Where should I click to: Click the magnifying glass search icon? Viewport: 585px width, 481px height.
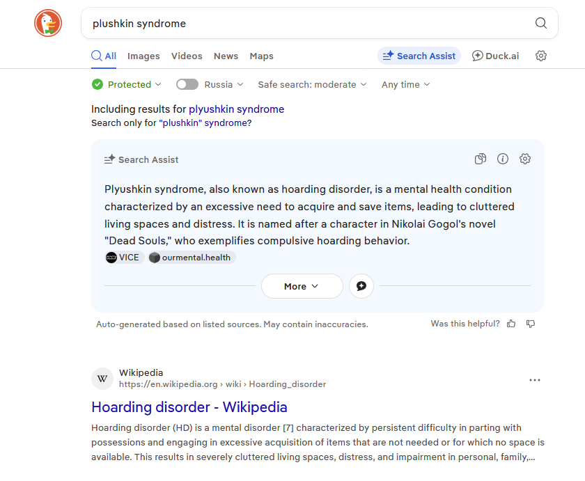click(541, 24)
